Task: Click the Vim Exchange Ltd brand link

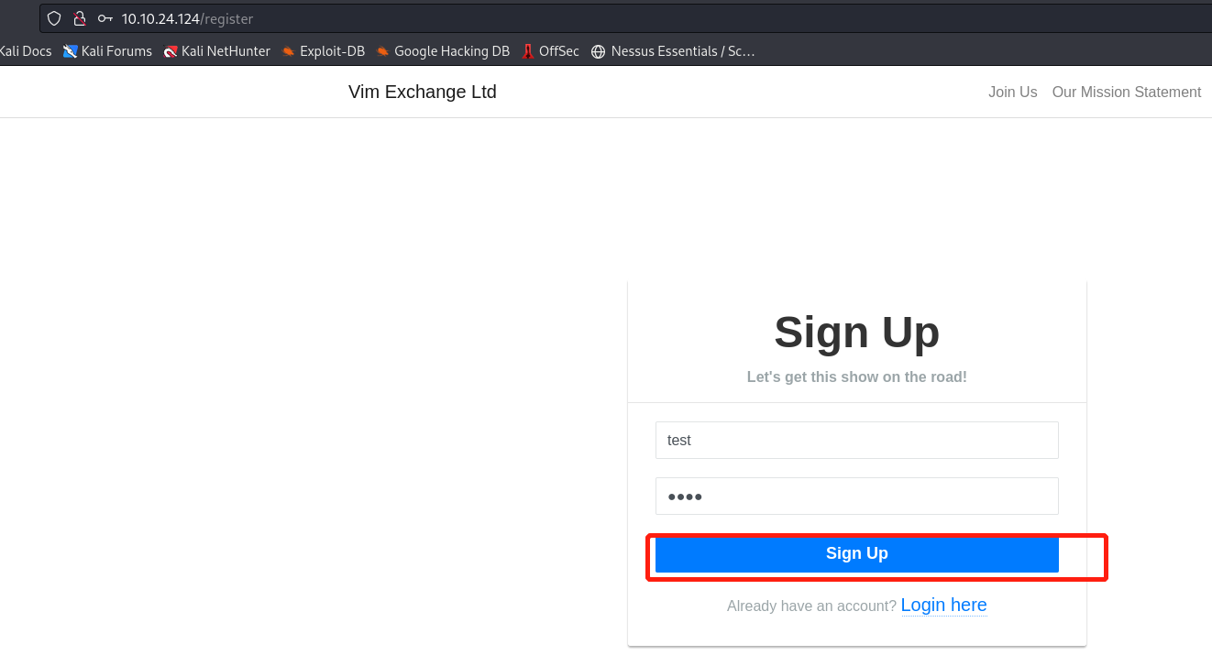Action: click(422, 92)
